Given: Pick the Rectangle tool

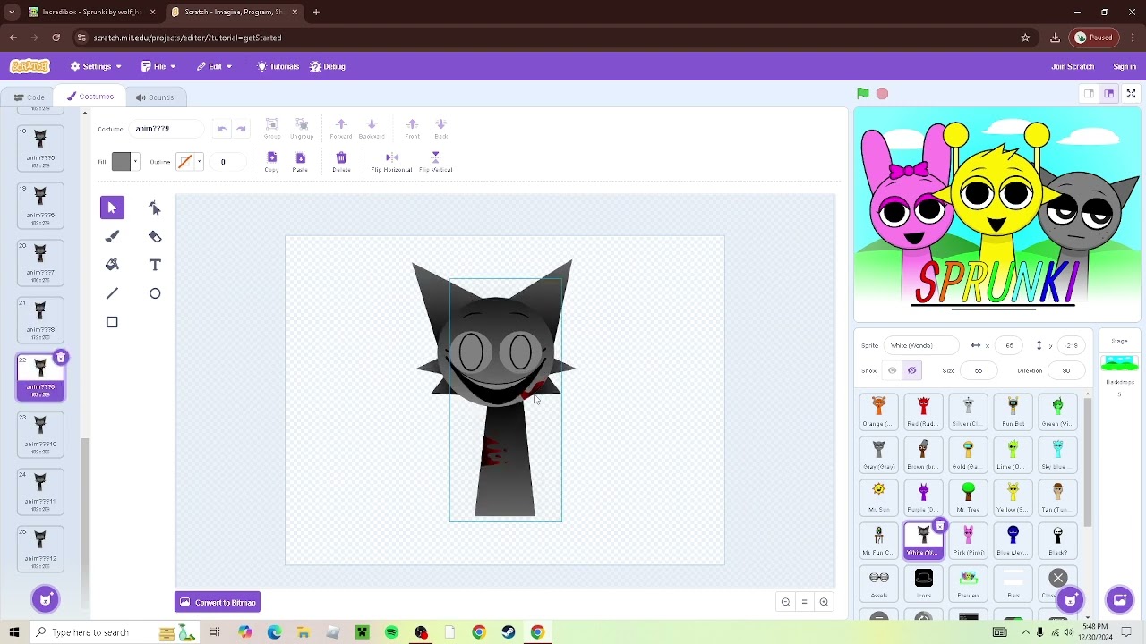Looking at the screenshot, I should click(x=112, y=322).
